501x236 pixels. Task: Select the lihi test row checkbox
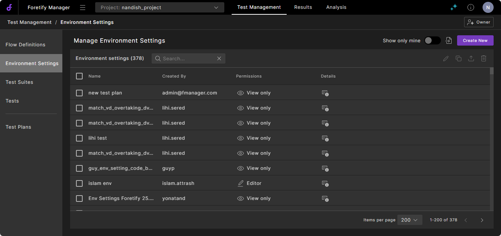[x=79, y=138]
